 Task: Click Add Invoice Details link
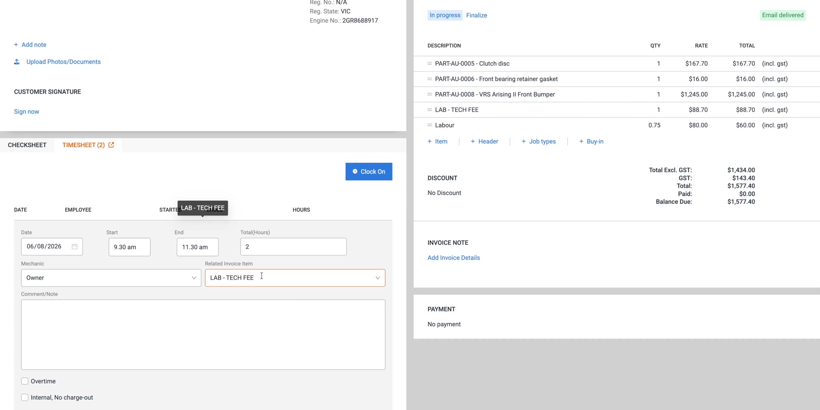454,258
